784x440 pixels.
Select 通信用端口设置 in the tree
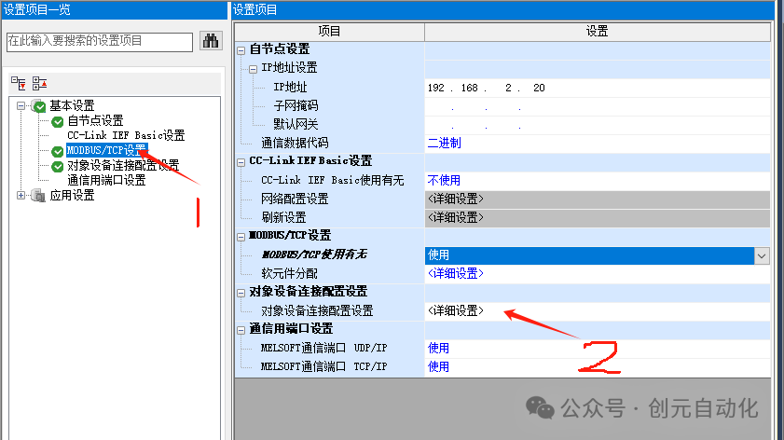point(106,180)
